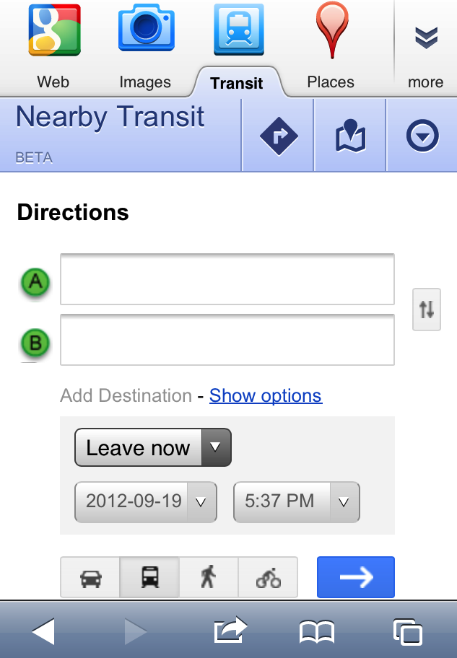Select walking mode icon
Image resolution: width=457 pixels, height=658 pixels.
click(209, 577)
